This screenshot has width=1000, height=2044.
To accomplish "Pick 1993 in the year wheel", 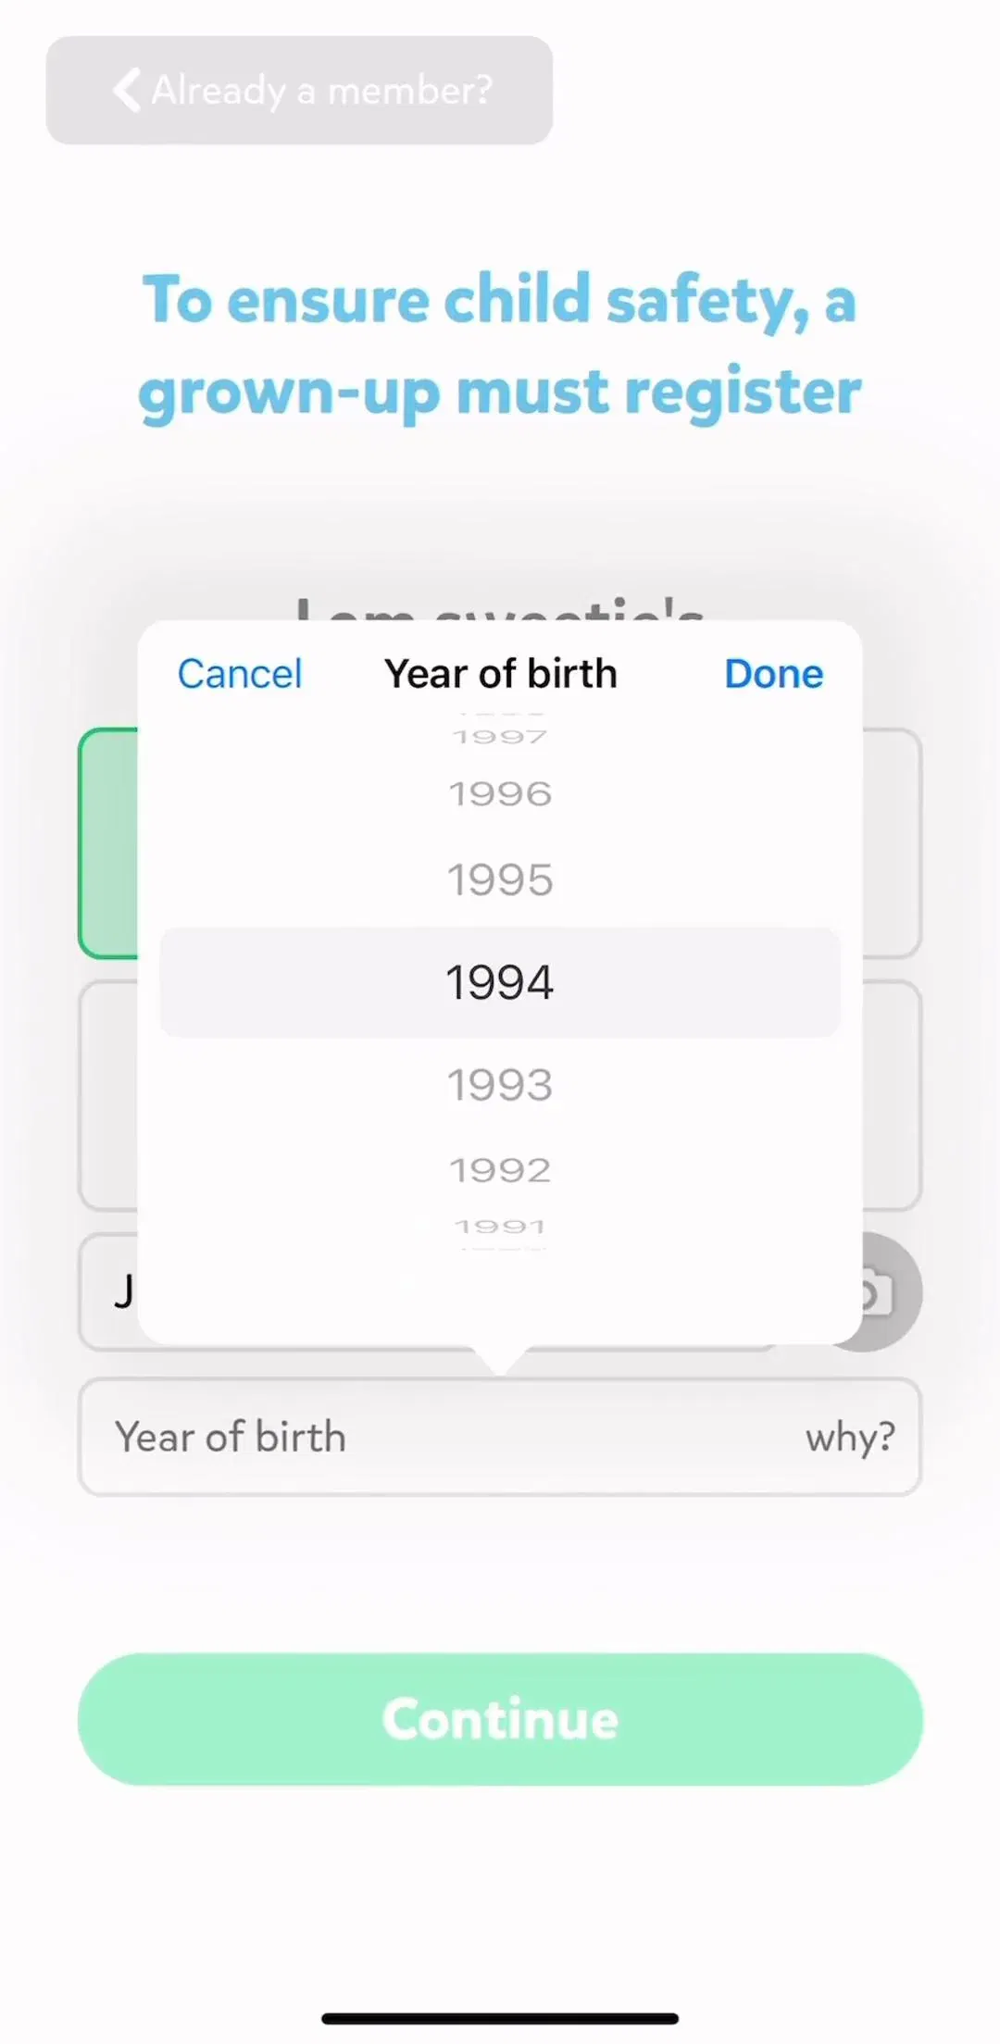I will [x=500, y=1085].
